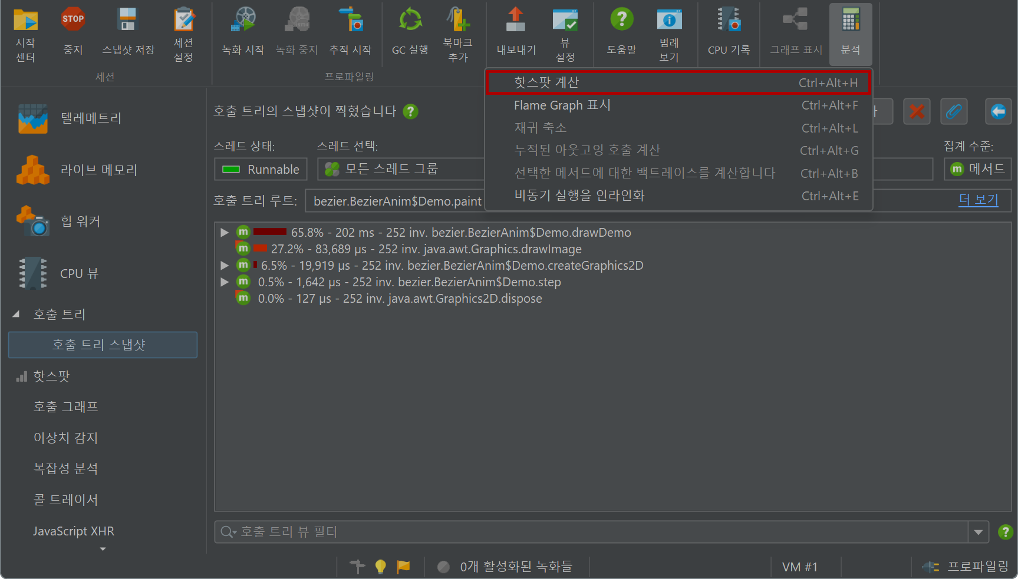Open 핫스팟 view in sidebar
The height and width of the screenshot is (579, 1018).
coord(51,376)
